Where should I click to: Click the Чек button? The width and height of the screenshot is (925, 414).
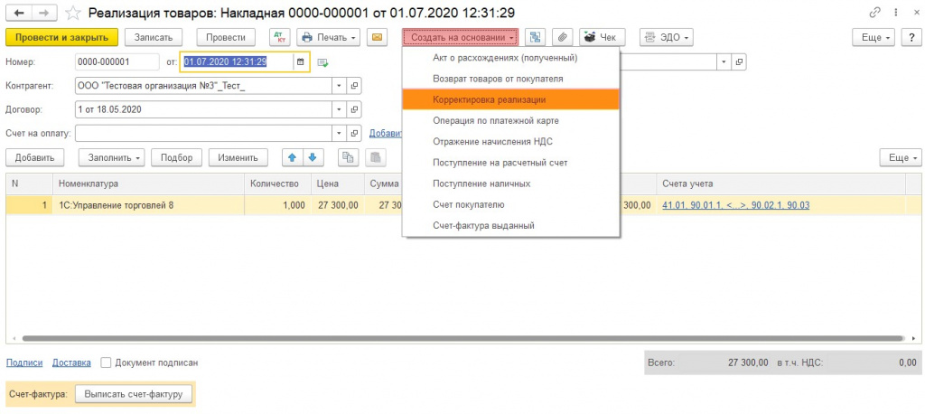click(x=602, y=37)
